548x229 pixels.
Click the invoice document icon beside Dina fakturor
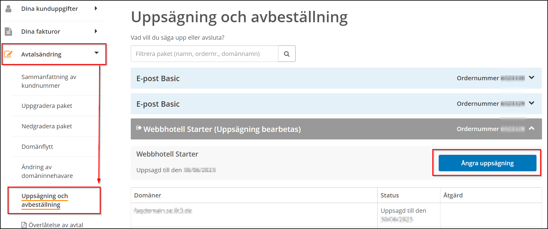(x=8, y=31)
